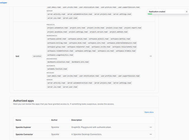The width and height of the screenshot is (189, 140).
Task: Click the Description column header
Action: (x=77, y=120)
